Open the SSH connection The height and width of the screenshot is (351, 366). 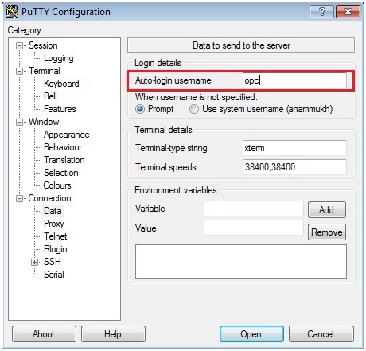coord(251,334)
